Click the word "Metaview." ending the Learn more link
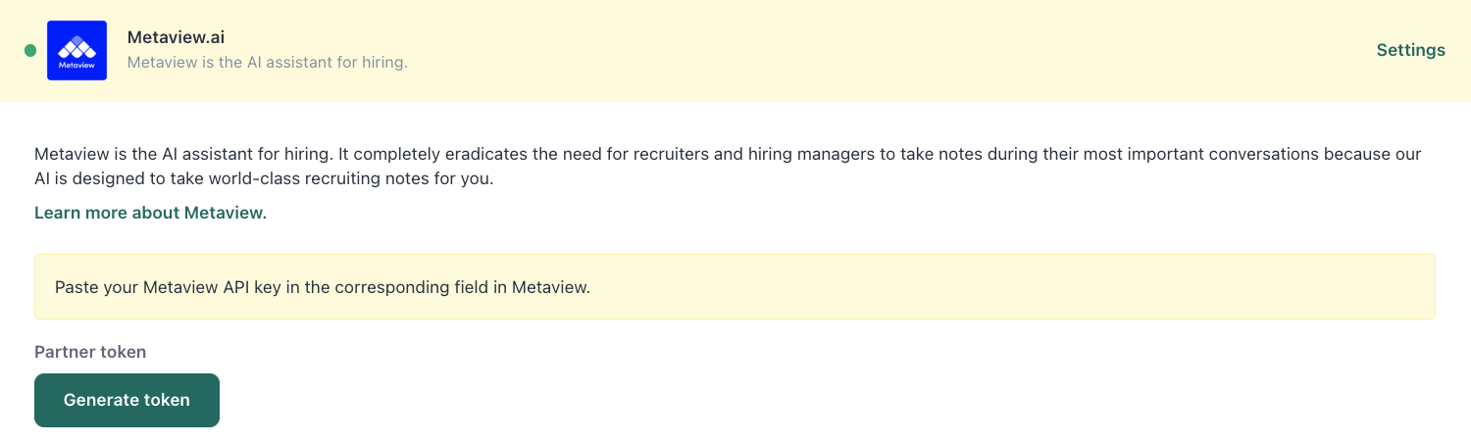Screen dimensions: 1471x442 [x=228, y=213]
